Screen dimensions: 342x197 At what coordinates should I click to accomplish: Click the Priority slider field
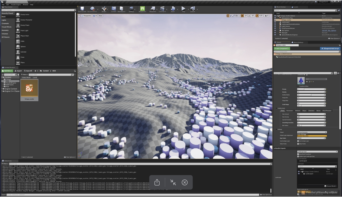tap(311, 89)
